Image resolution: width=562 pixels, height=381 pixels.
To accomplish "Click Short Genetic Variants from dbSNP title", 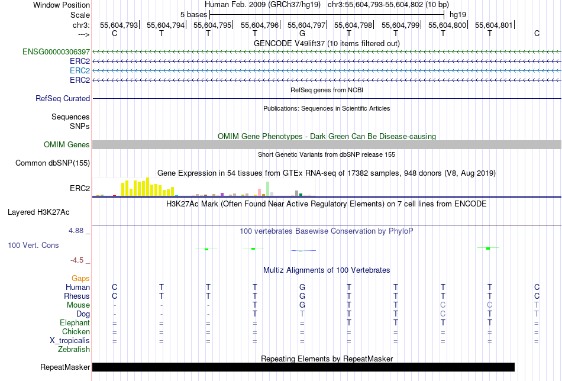I will click(327, 154).
